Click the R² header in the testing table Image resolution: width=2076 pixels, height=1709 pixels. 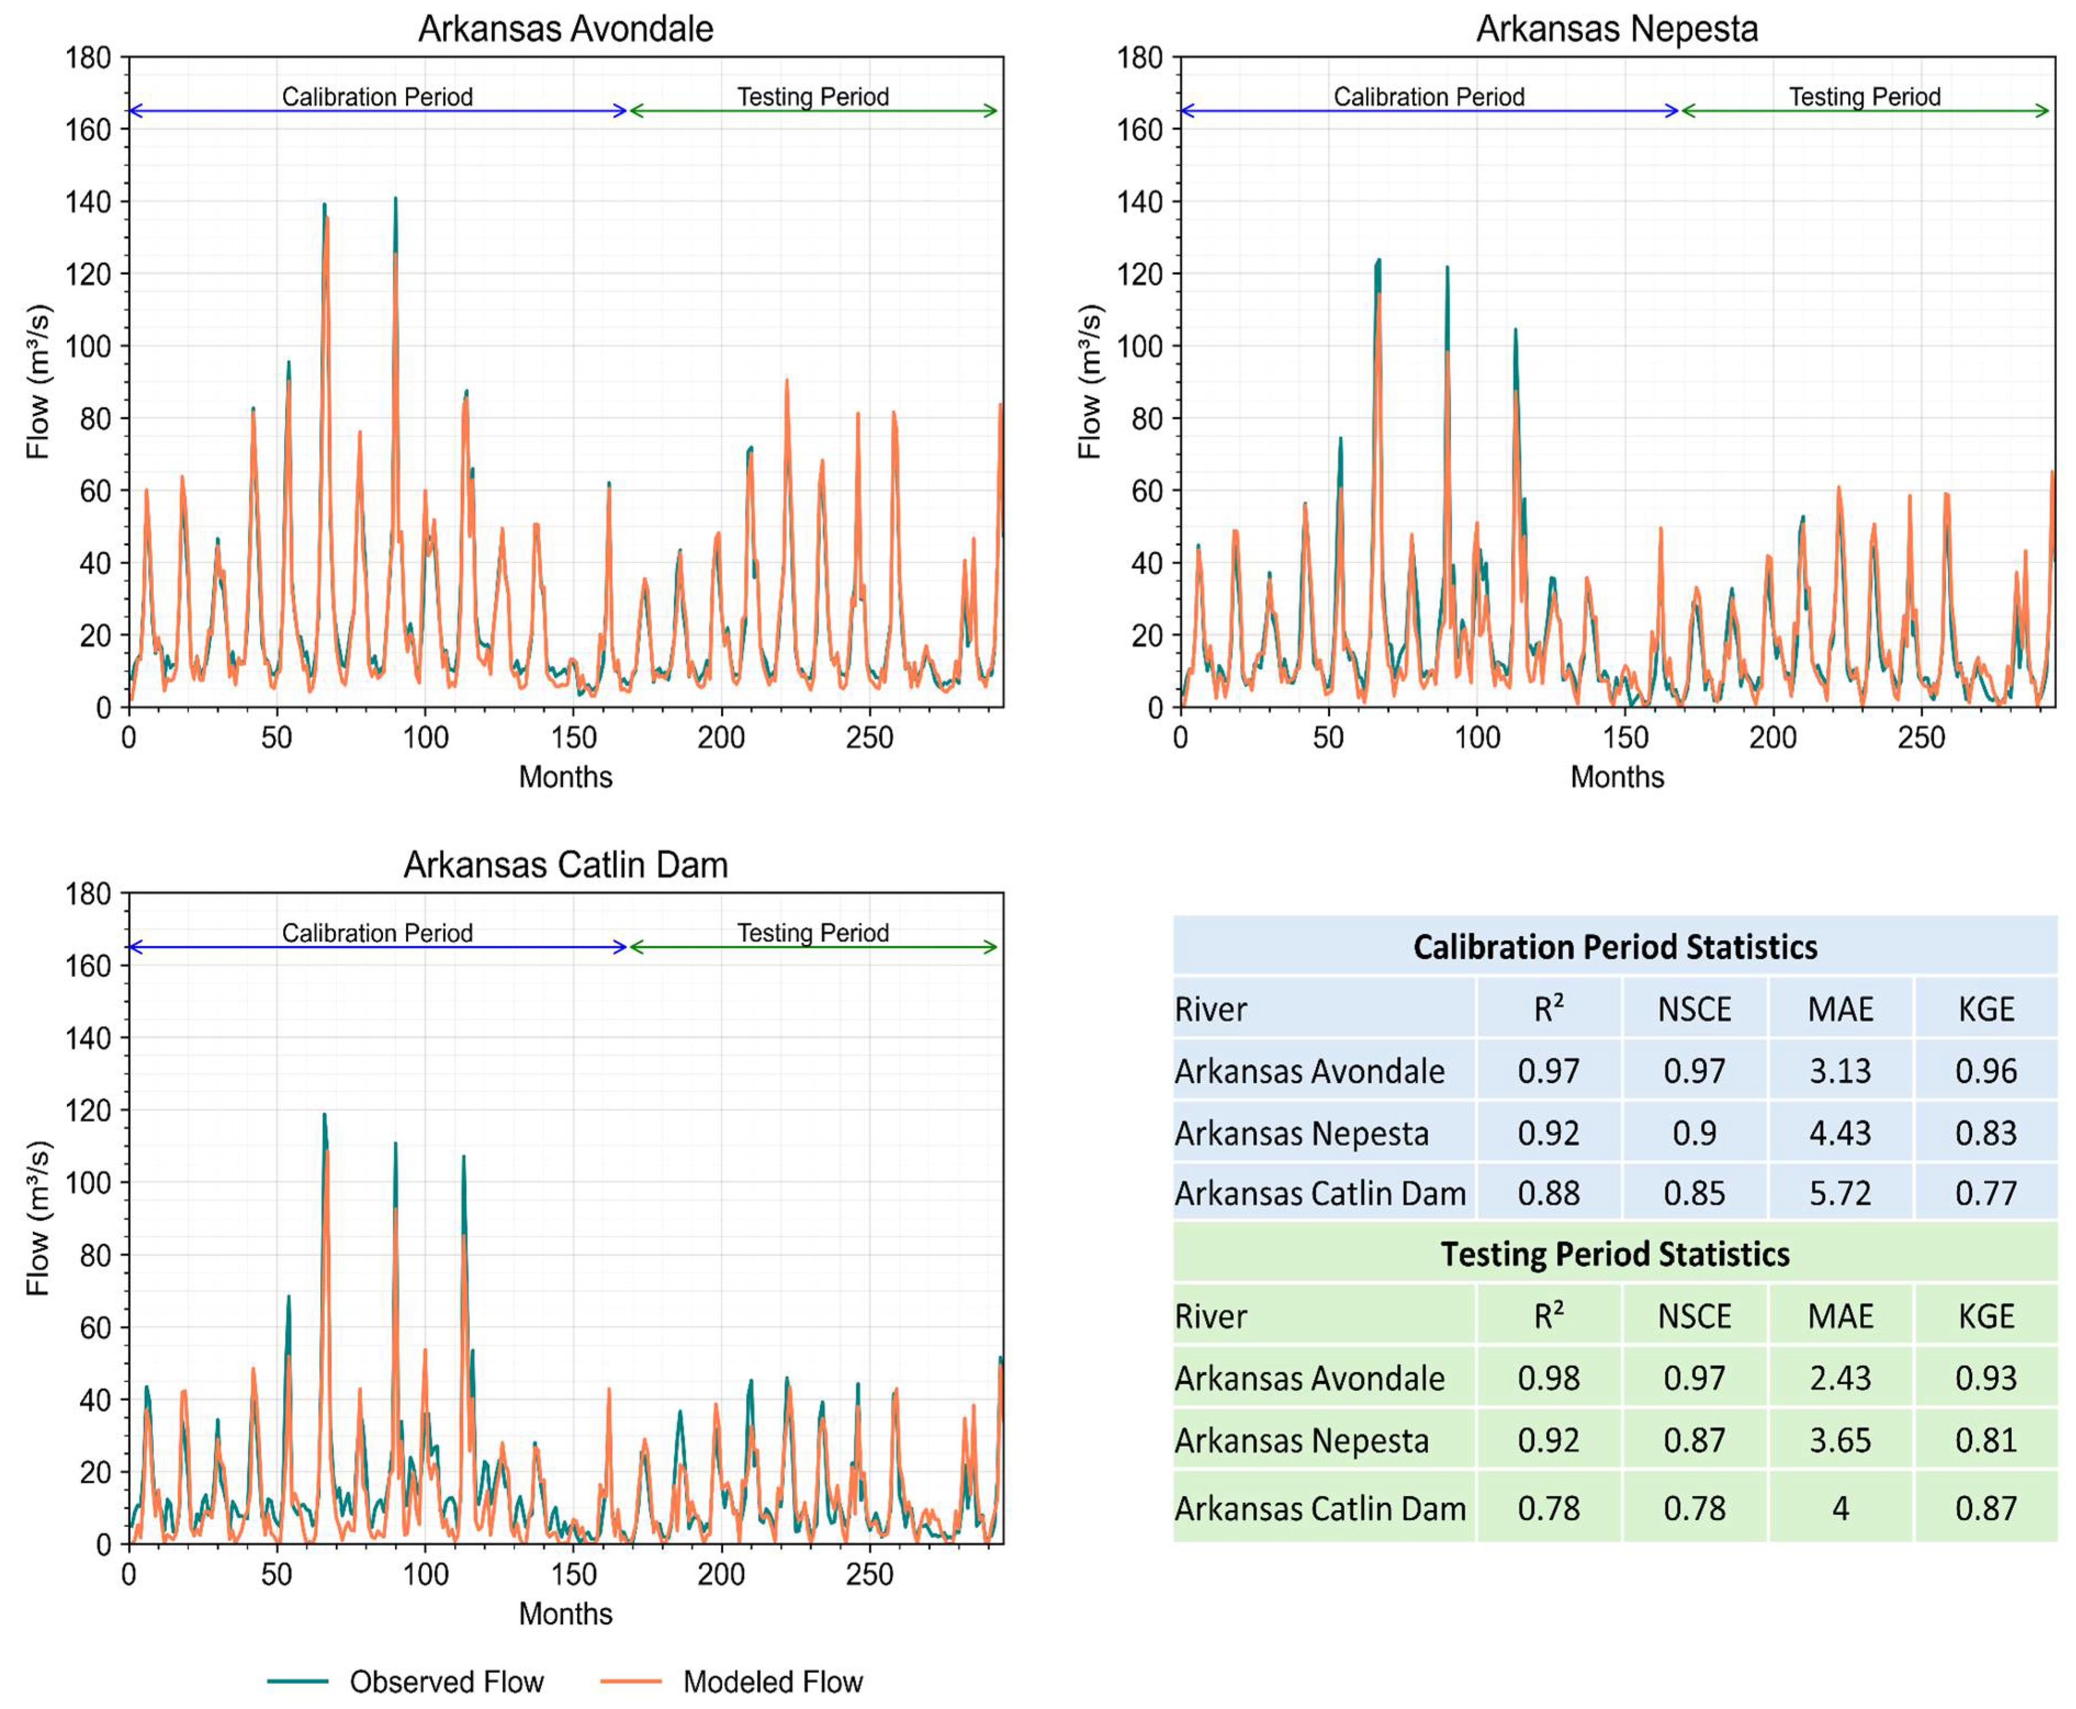(x=1548, y=1316)
